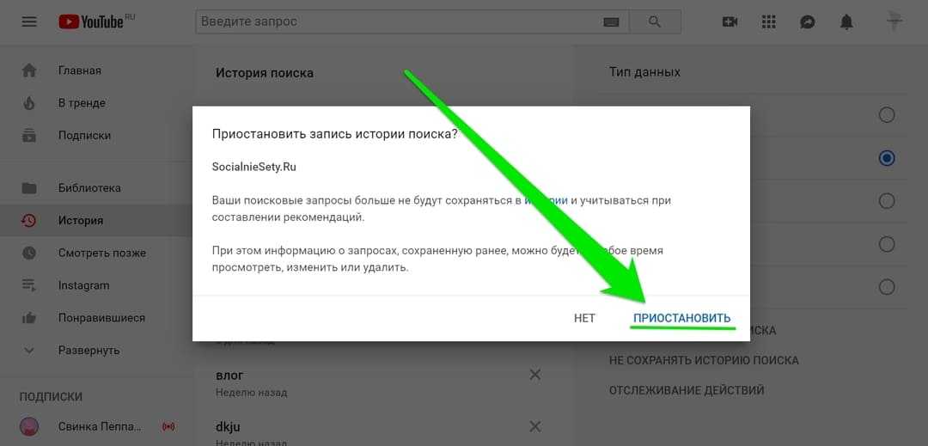The height and width of the screenshot is (446, 928).
Task: Open the YouTube apps grid icon
Action: point(768,21)
